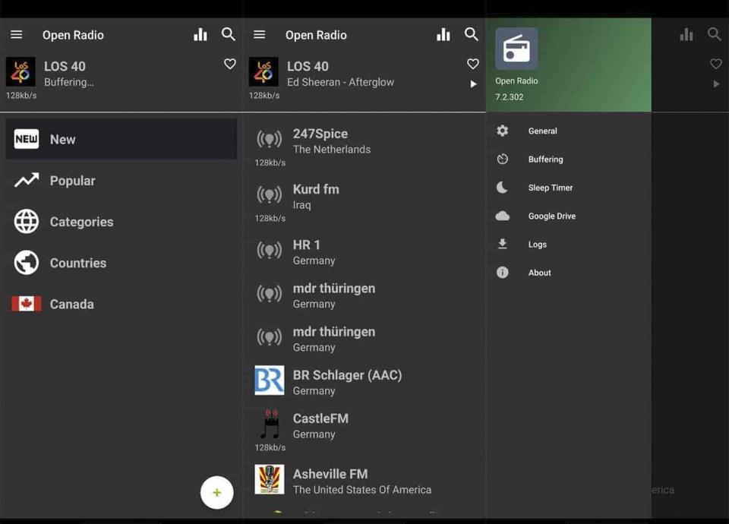Tap dimmed heart icon behind drawer
This screenshot has height=524, width=729.
coord(716,64)
